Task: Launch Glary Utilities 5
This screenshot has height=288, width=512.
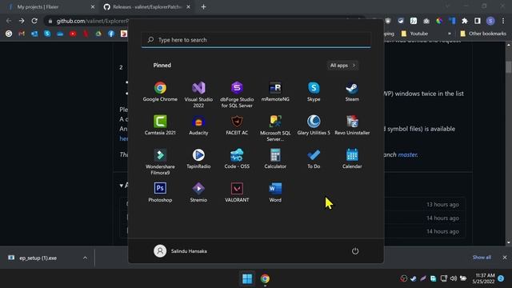Action: [314, 126]
